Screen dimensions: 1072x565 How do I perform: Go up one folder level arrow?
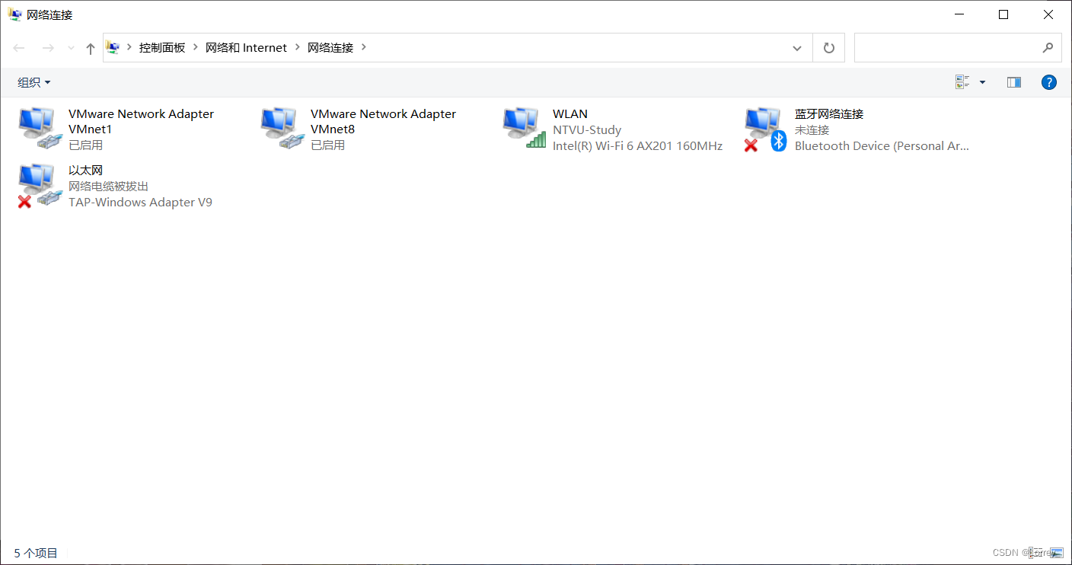point(91,48)
